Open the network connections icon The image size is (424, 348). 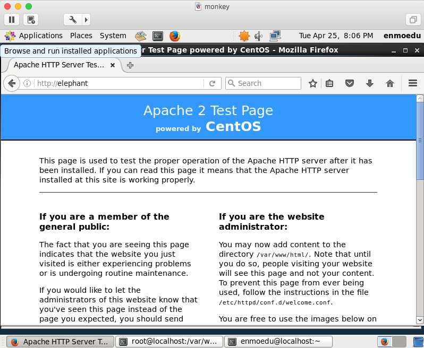point(275,36)
